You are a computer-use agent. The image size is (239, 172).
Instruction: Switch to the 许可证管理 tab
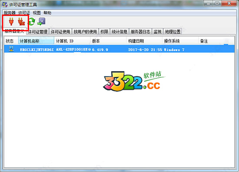tap(38, 32)
